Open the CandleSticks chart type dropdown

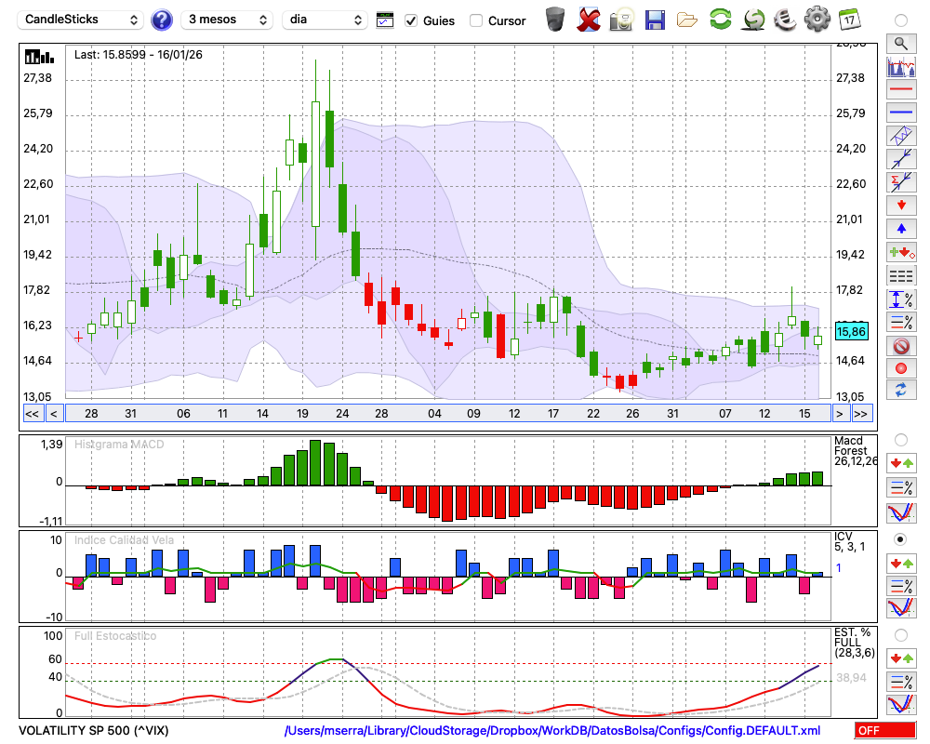click(x=82, y=20)
